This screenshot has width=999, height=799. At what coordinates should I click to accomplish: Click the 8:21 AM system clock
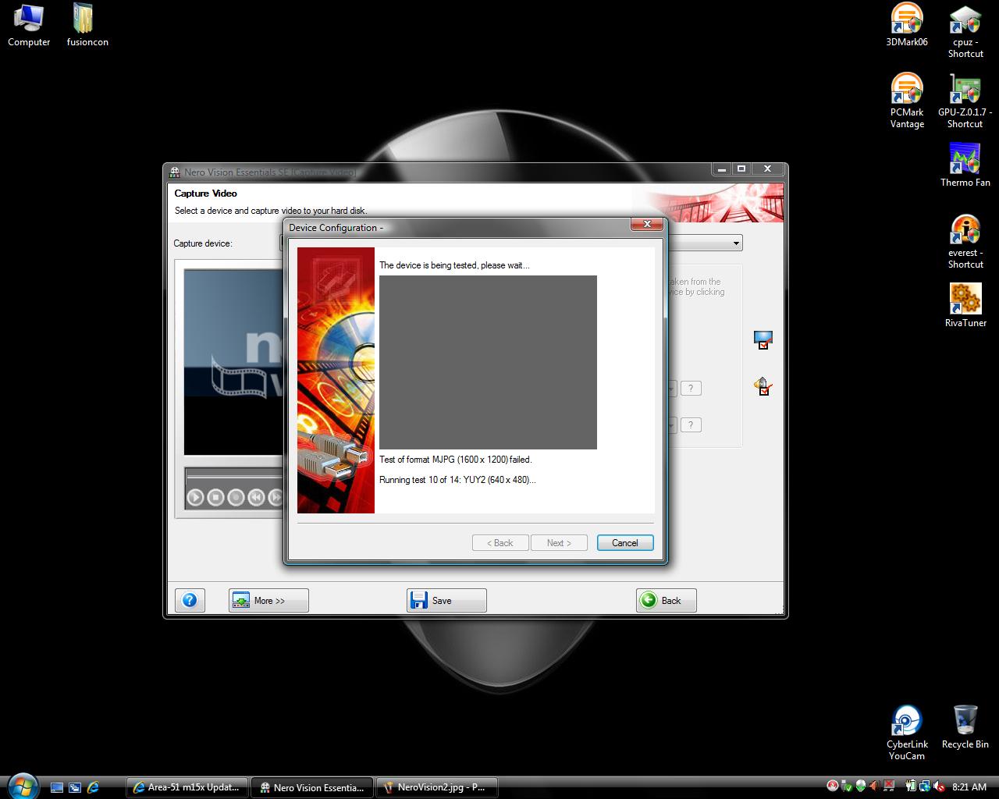tap(970, 787)
